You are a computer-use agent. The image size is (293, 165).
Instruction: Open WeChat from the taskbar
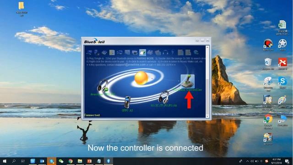click(61, 161)
